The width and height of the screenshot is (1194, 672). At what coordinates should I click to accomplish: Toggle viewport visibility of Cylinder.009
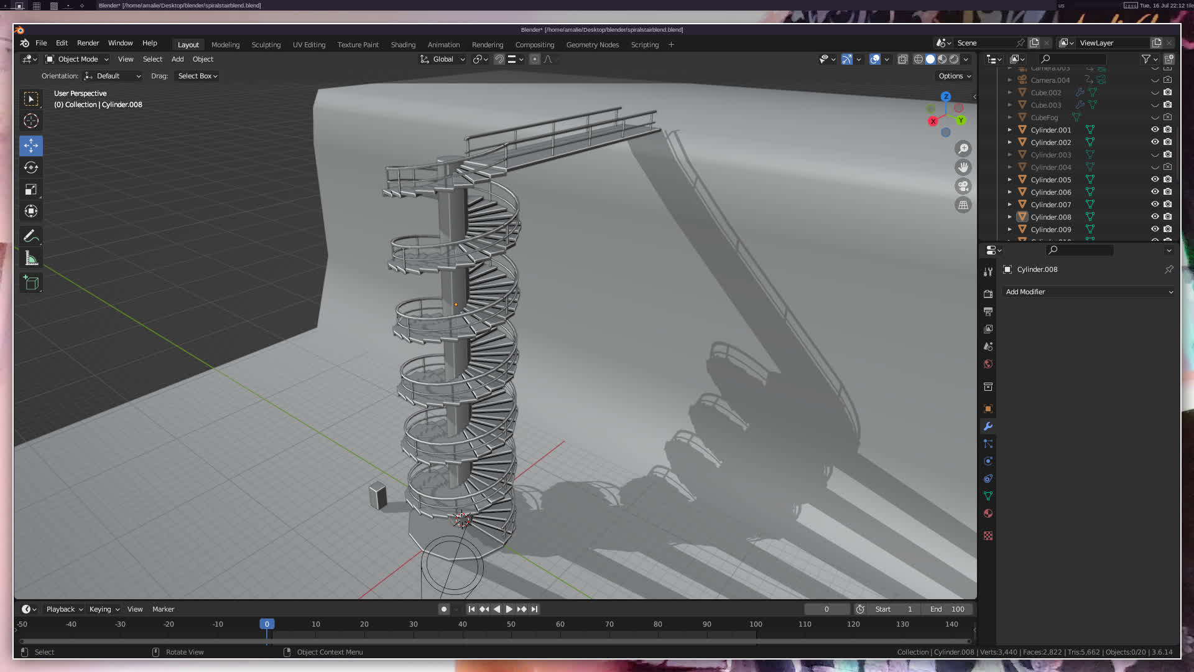click(x=1155, y=229)
